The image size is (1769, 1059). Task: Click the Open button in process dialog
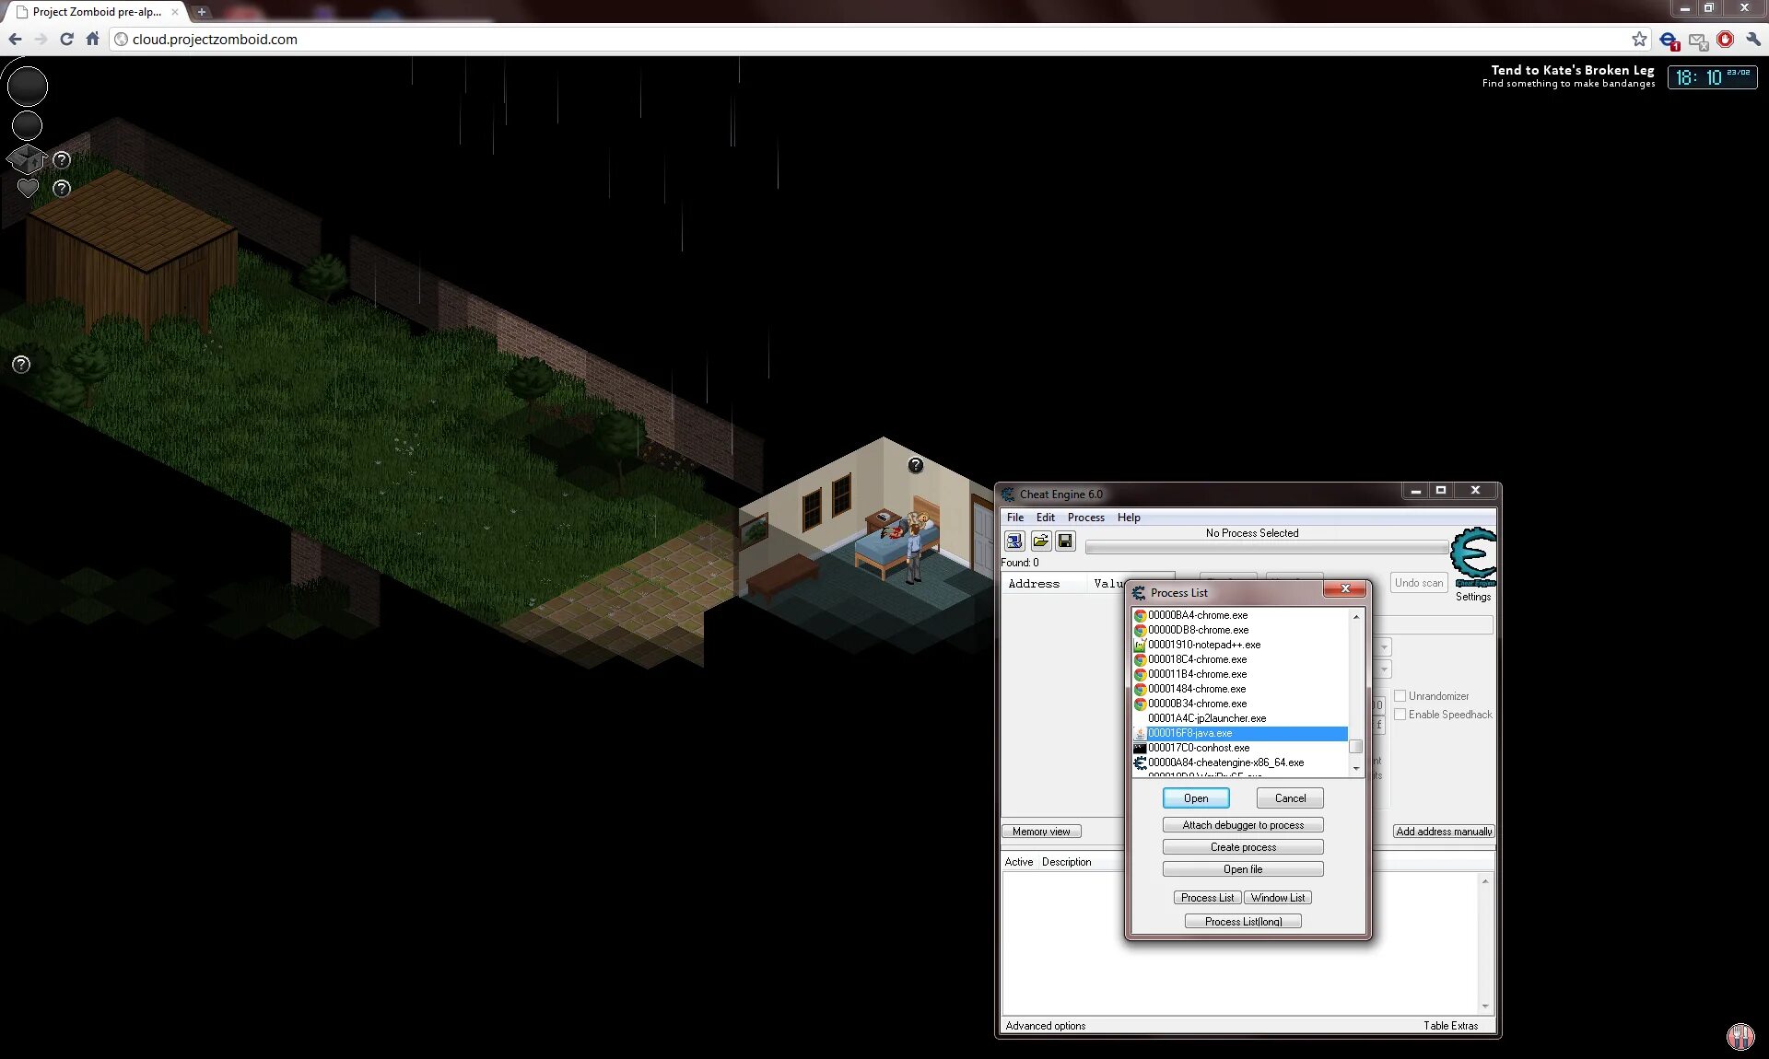coord(1194,797)
